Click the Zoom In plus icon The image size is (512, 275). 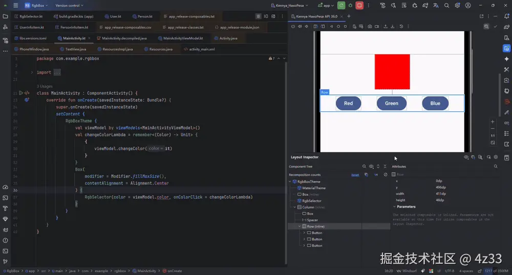(x=493, y=122)
